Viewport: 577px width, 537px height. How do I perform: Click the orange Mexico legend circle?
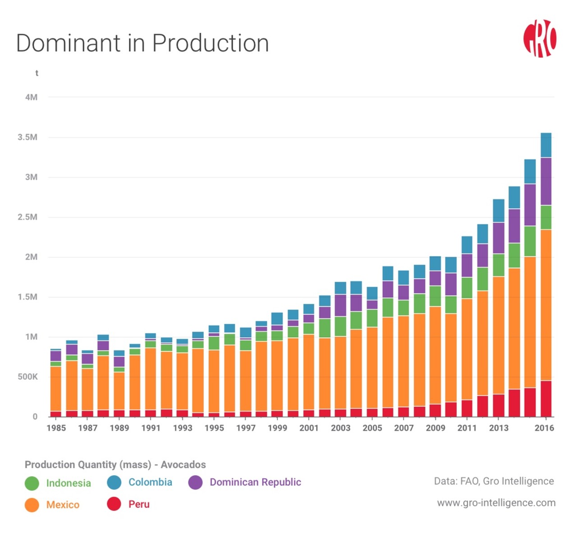32,505
